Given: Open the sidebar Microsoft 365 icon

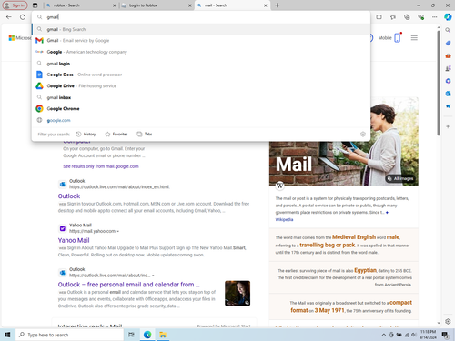Looking at the screenshot, I should (448, 81).
